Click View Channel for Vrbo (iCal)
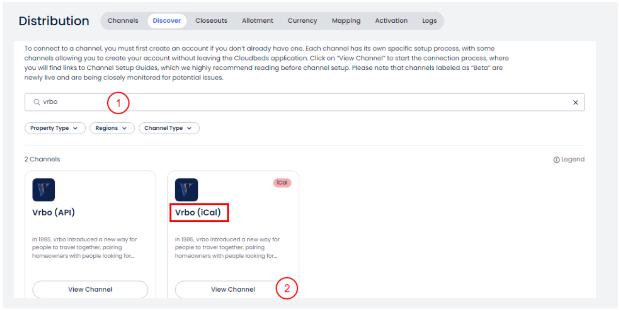 click(233, 289)
